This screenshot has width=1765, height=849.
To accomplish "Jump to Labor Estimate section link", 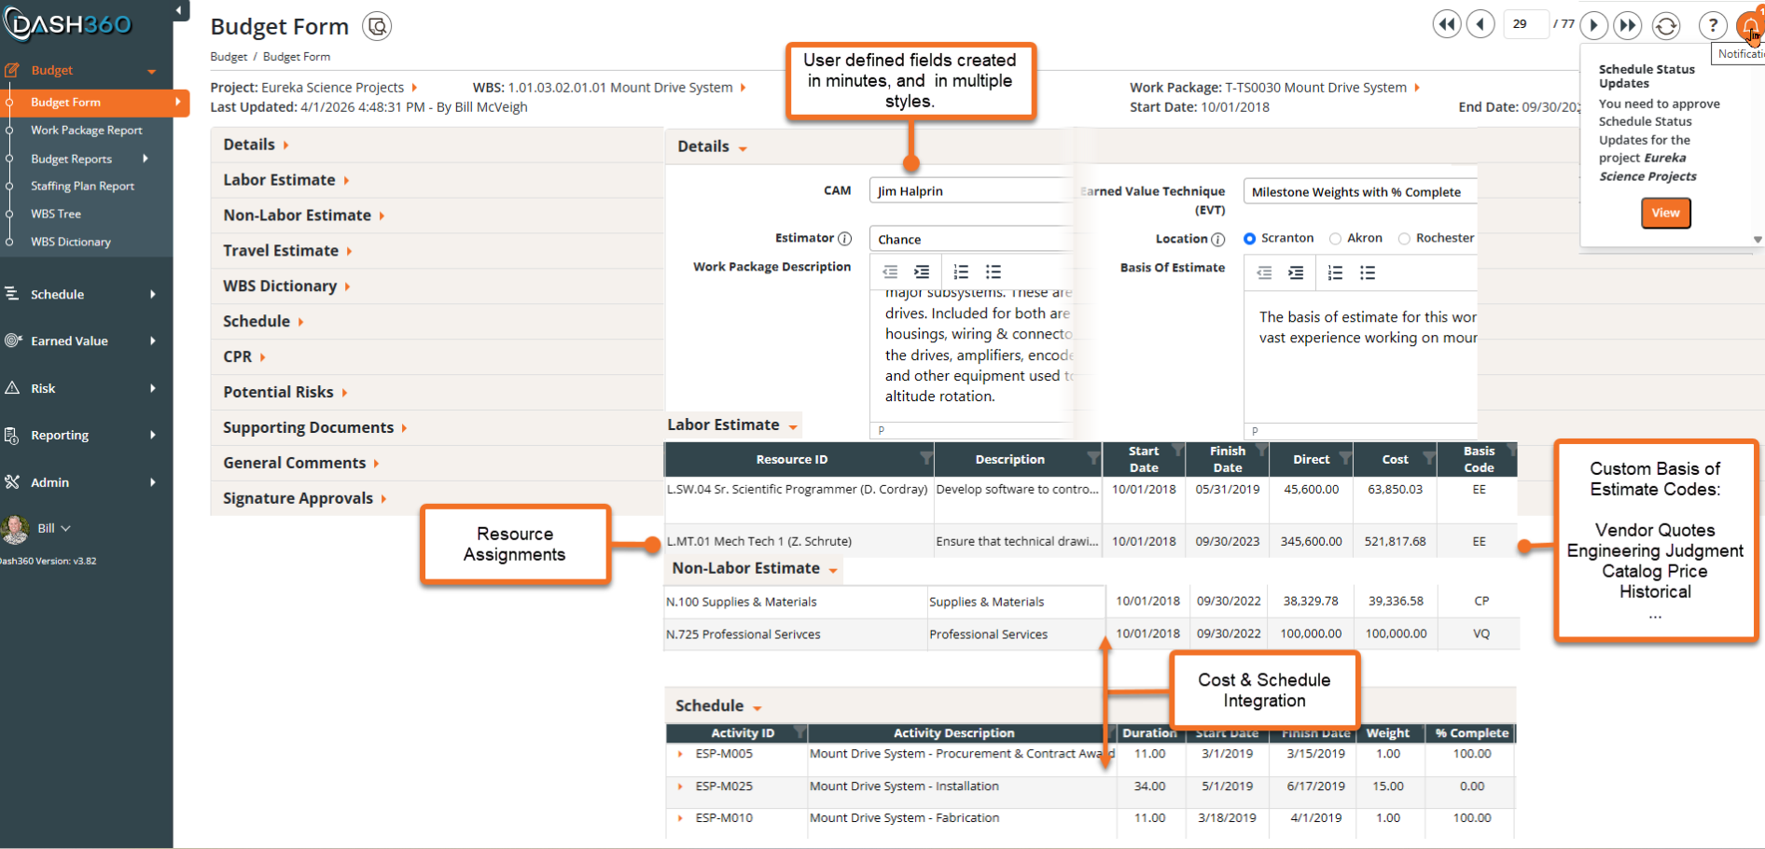I will 285,180.
